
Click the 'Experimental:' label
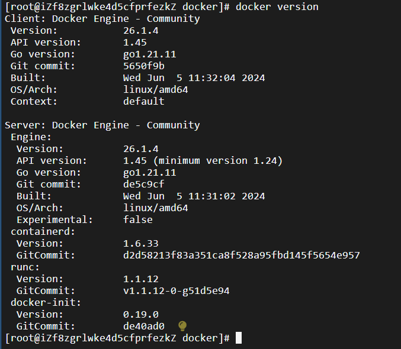pos(54,219)
